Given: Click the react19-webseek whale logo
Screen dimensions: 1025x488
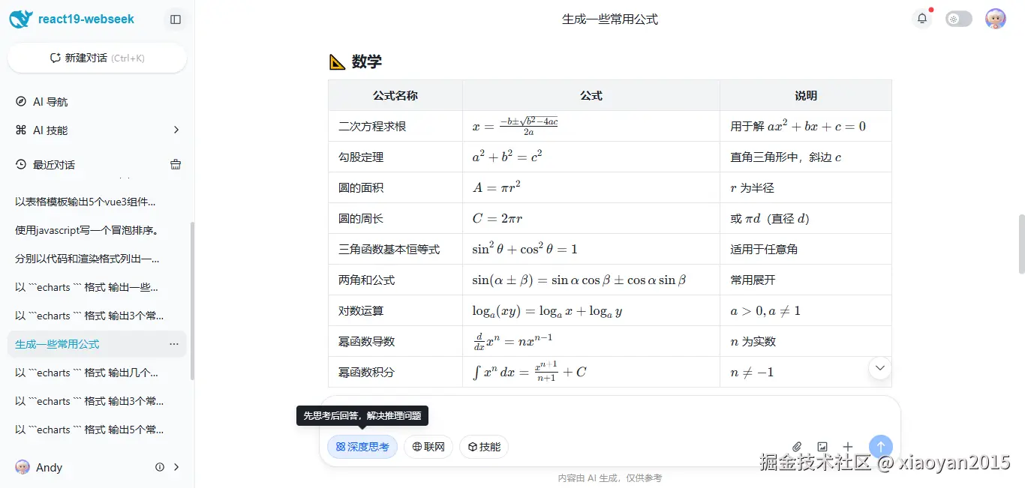Looking at the screenshot, I should pos(21,19).
